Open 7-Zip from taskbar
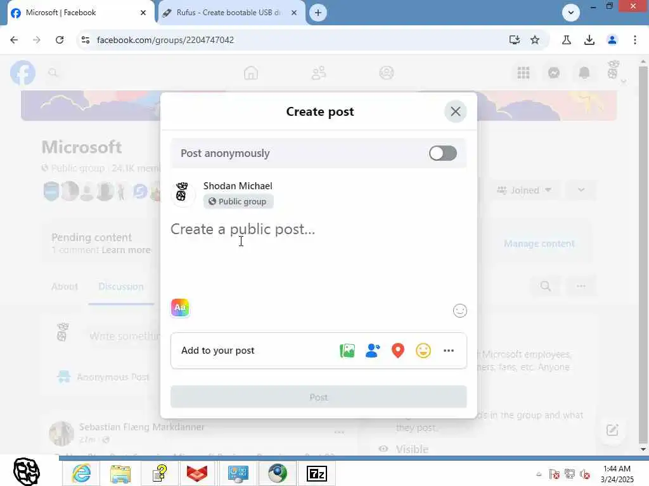 tap(317, 473)
